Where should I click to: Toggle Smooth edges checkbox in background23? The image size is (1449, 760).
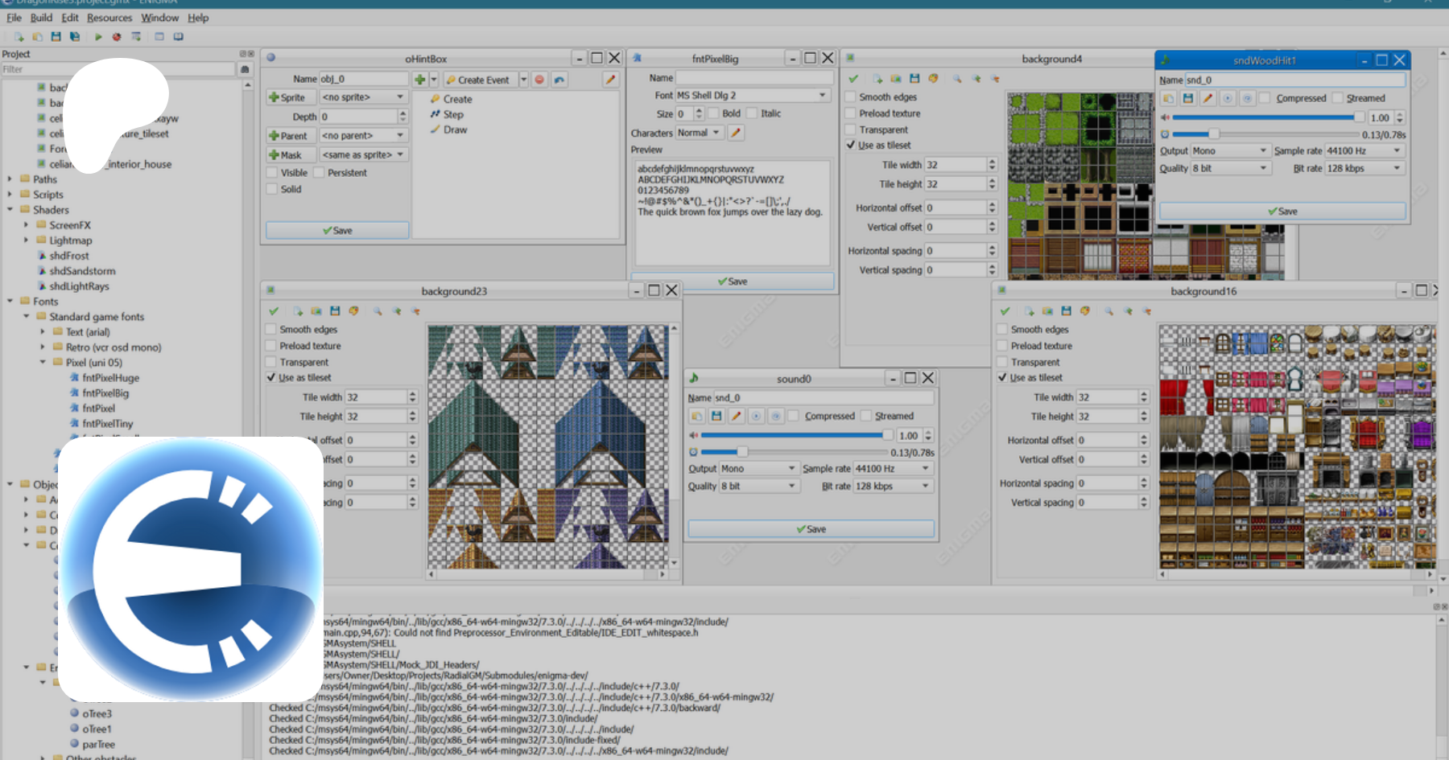pyautogui.click(x=271, y=330)
